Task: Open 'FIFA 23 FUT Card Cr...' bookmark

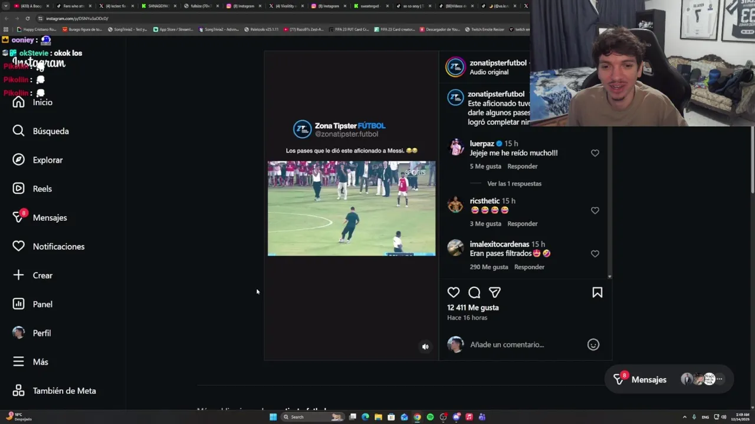Action: (349, 29)
